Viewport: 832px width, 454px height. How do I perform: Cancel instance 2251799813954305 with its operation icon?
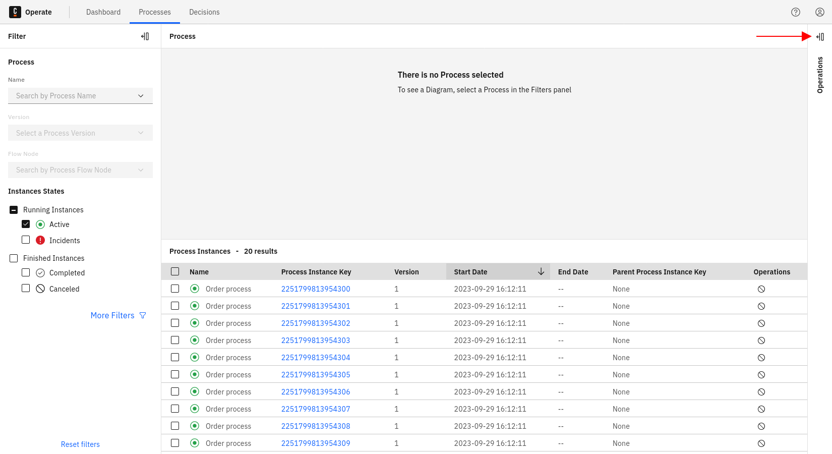click(x=761, y=375)
